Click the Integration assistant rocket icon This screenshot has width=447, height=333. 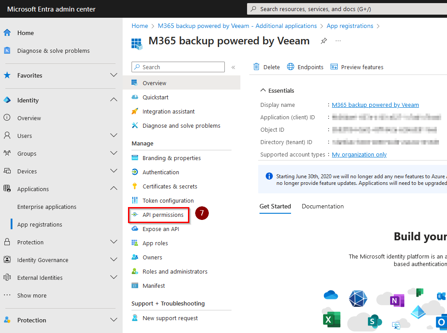click(135, 111)
